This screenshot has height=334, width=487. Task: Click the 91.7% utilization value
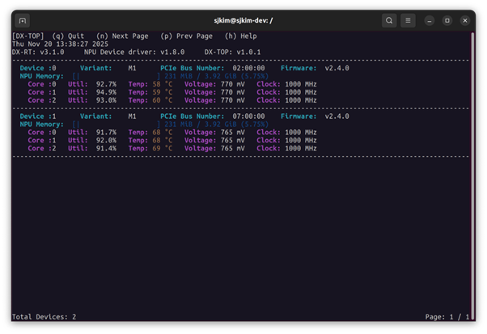pos(106,133)
